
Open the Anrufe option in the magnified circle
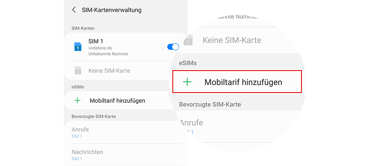(191, 123)
